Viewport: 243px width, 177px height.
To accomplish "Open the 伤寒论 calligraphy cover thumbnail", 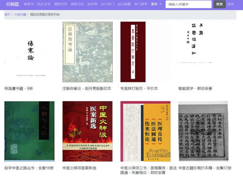I will [x=29, y=52].
